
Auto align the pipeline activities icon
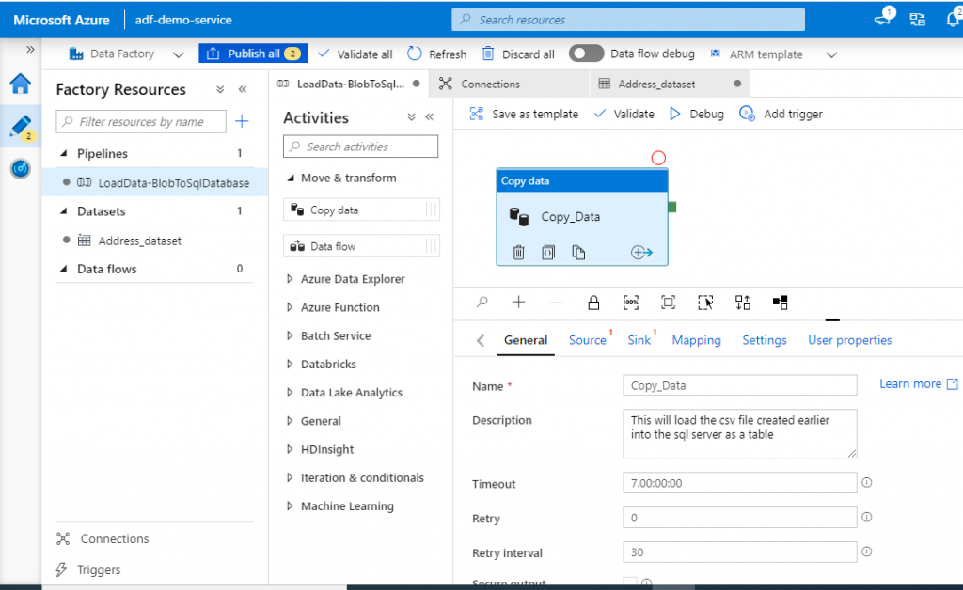tap(743, 303)
